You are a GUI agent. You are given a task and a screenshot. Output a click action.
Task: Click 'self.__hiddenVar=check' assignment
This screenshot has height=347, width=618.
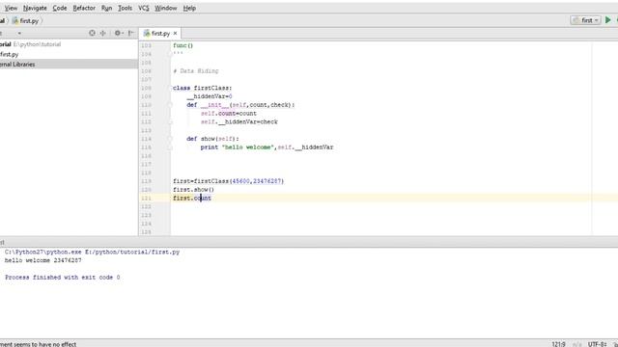click(239, 122)
